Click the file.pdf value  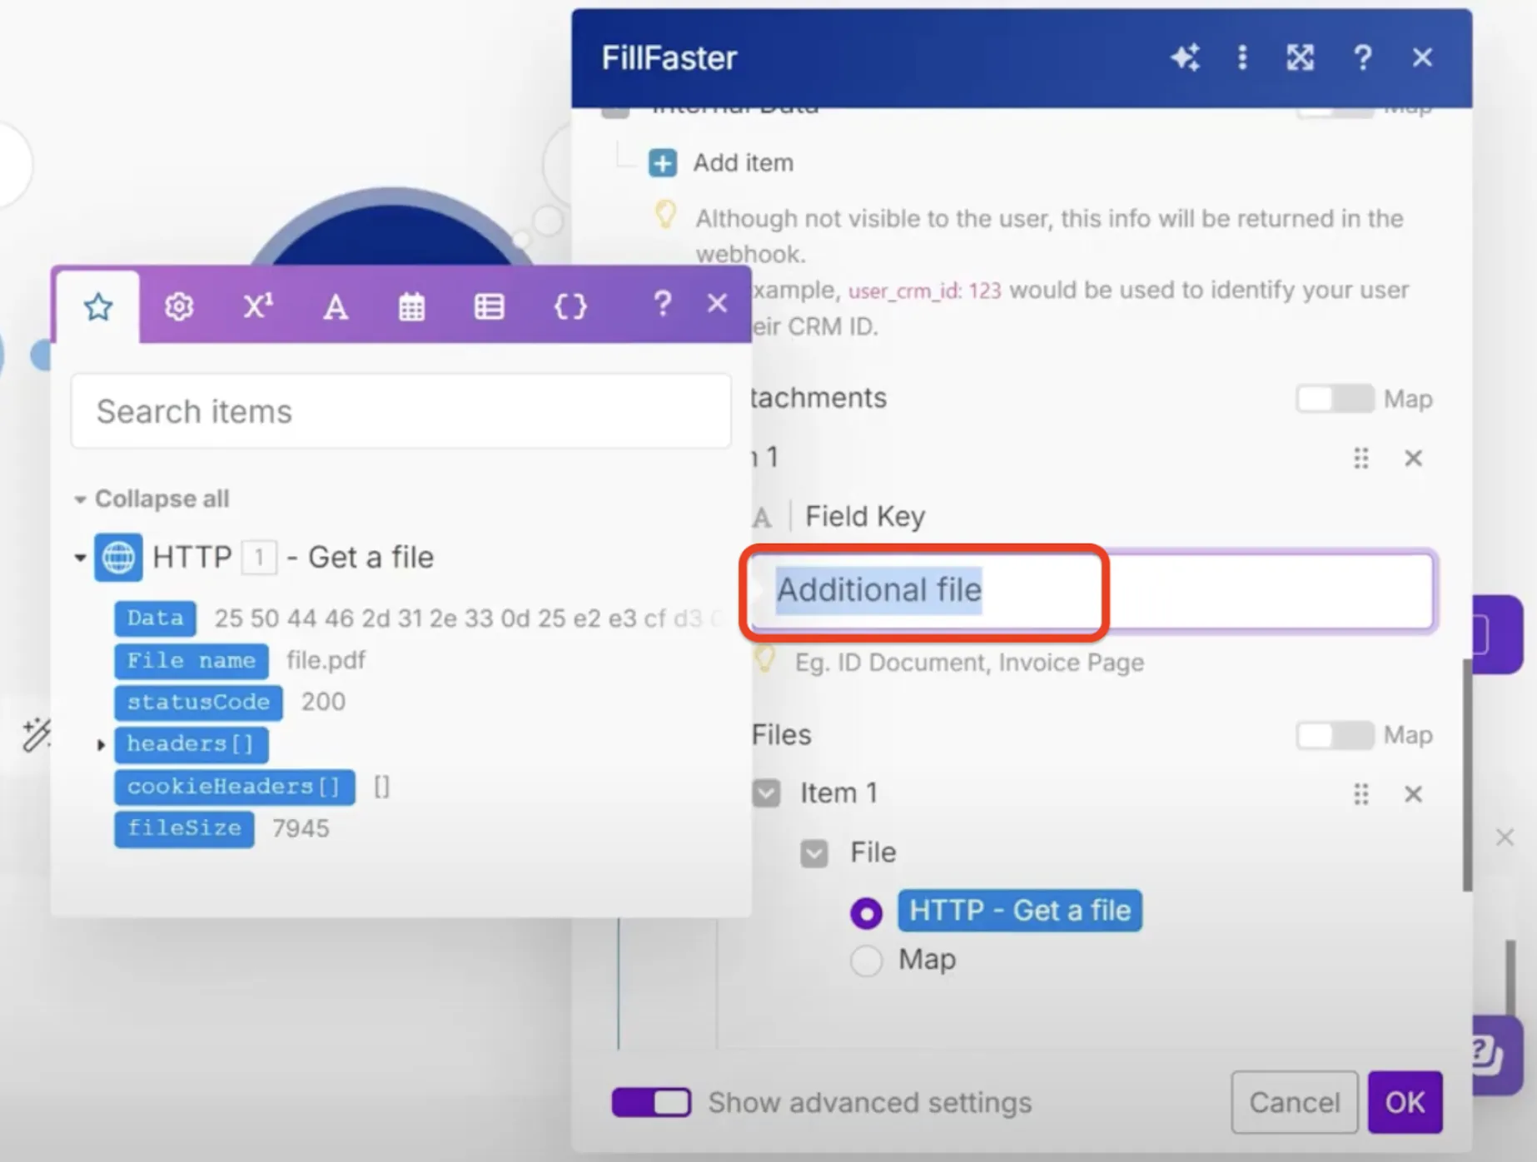(326, 660)
